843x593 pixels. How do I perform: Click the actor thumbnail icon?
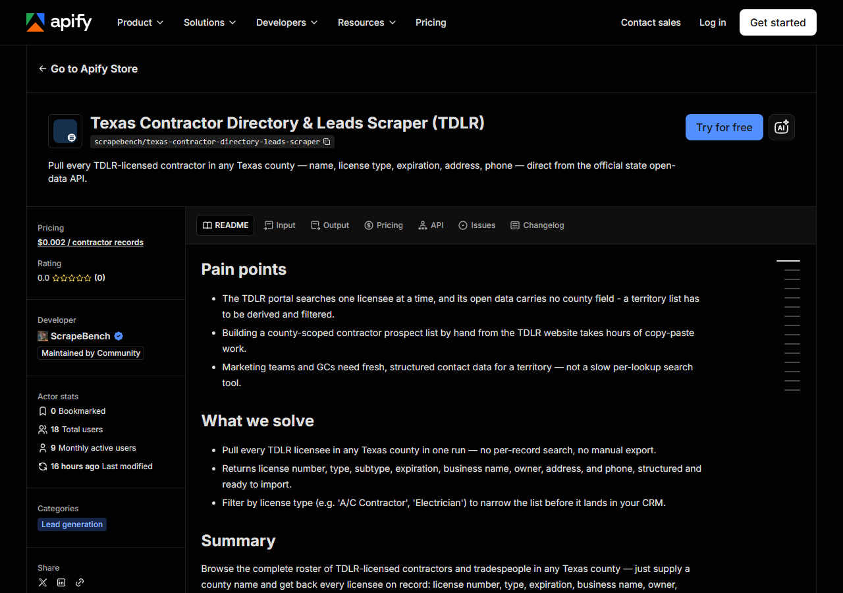pos(65,131)
